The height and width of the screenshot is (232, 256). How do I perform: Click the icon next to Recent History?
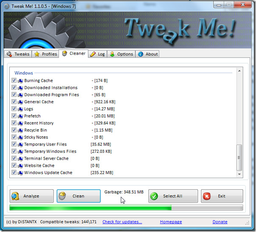pyautogui.click(x=20, y=123)
